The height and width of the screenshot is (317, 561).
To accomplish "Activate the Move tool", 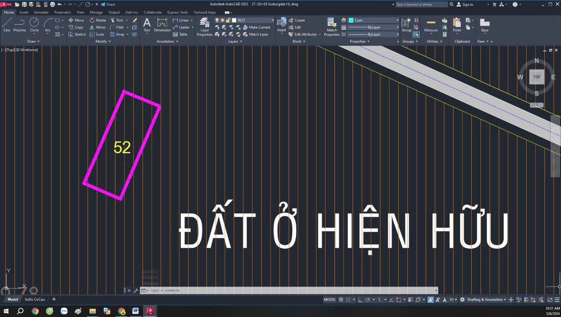I will 77,20.
